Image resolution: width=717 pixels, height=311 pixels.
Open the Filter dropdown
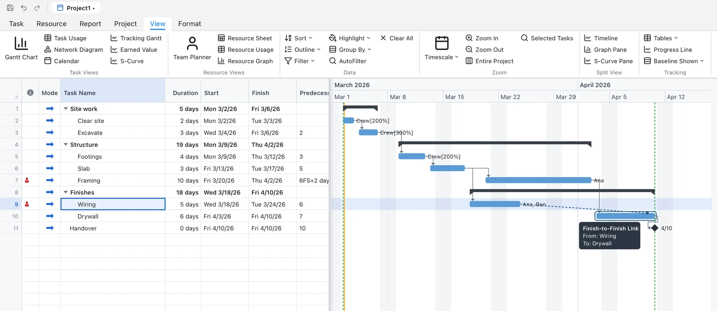point(300,61)
